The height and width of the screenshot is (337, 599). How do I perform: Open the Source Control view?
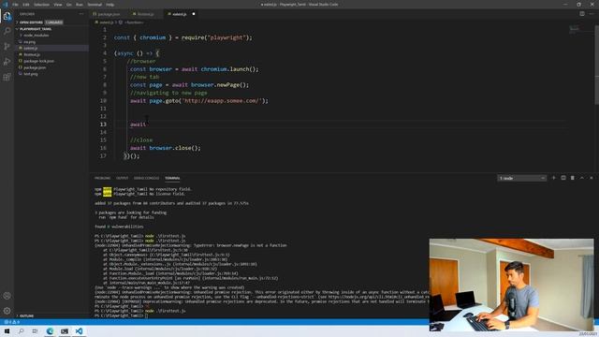coord(7,46)
